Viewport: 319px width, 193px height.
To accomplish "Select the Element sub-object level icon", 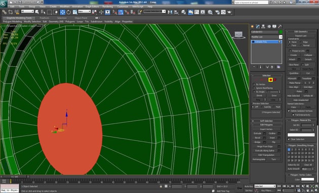I will pos(275,80).
